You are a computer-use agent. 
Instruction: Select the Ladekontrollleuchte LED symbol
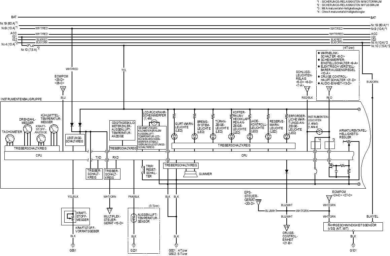[250, 136]
